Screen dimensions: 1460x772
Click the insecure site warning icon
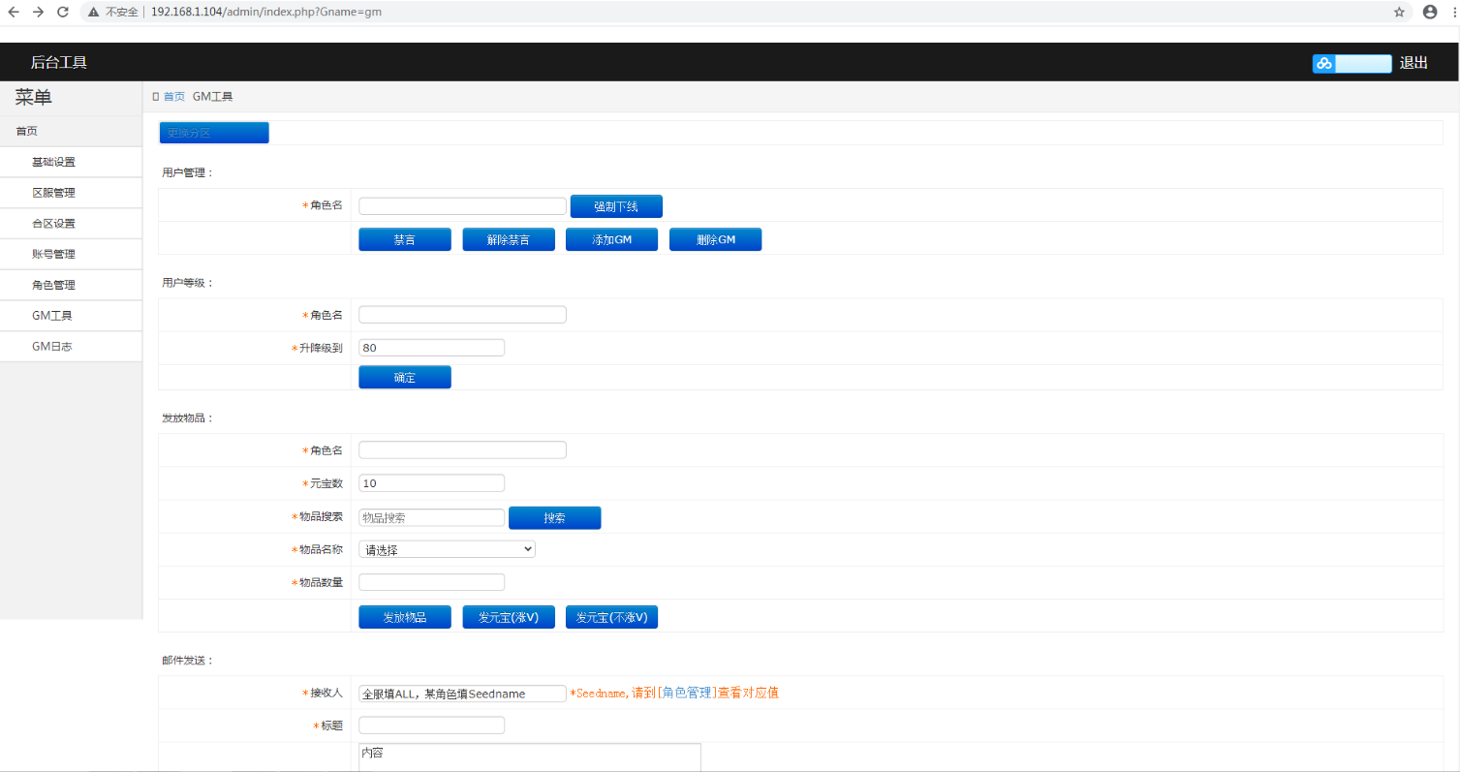[93, 12]
